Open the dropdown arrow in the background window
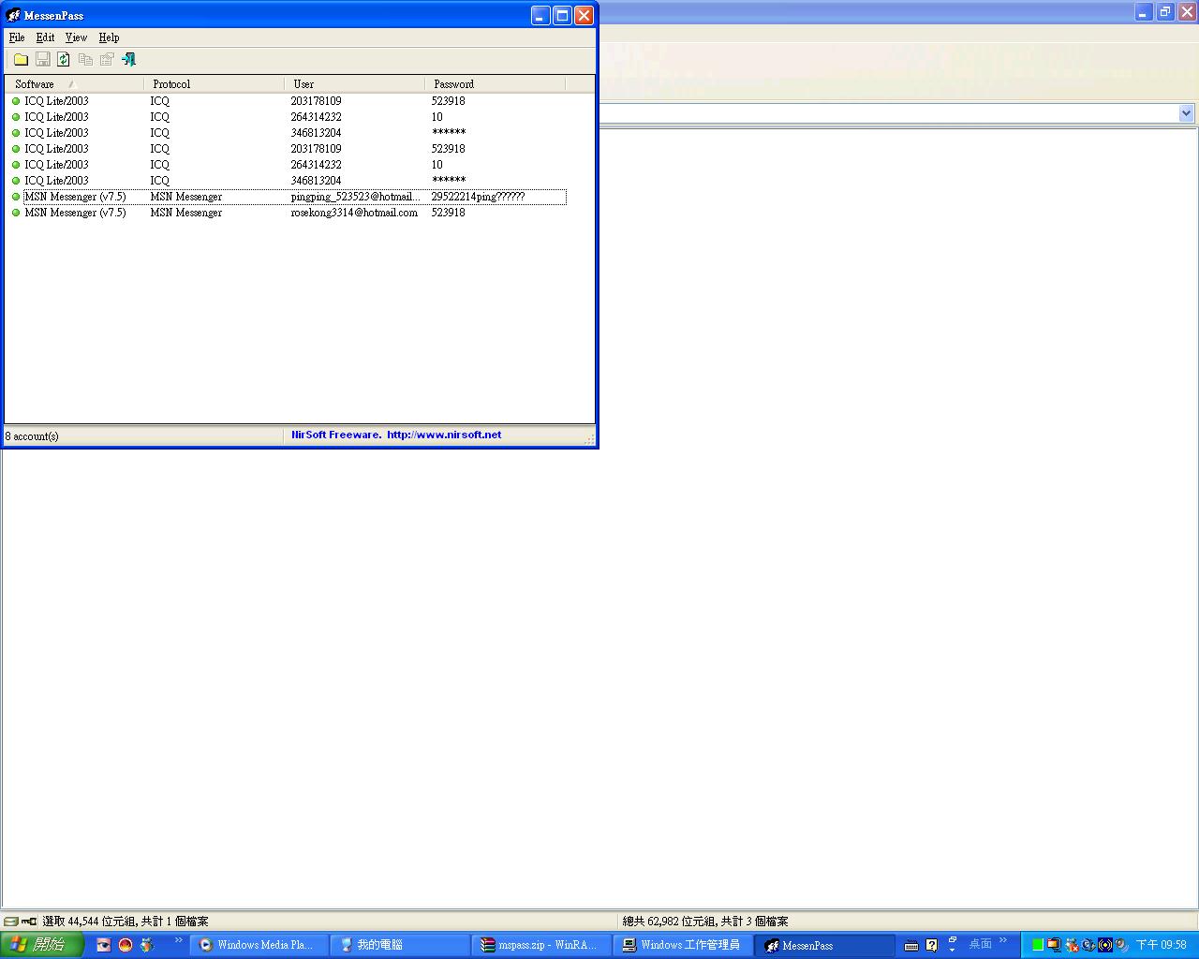Screen dimensions: 1199x959 (1186, 113)
